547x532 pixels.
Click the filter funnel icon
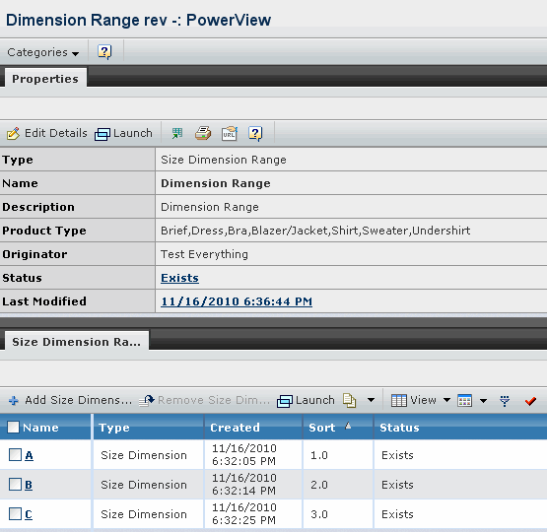click(x=505, y=401)
